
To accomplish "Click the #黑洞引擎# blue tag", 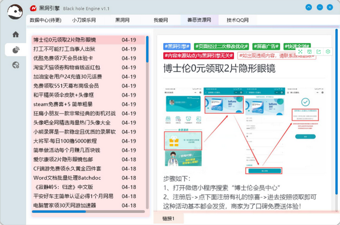I will coord(177,46).
